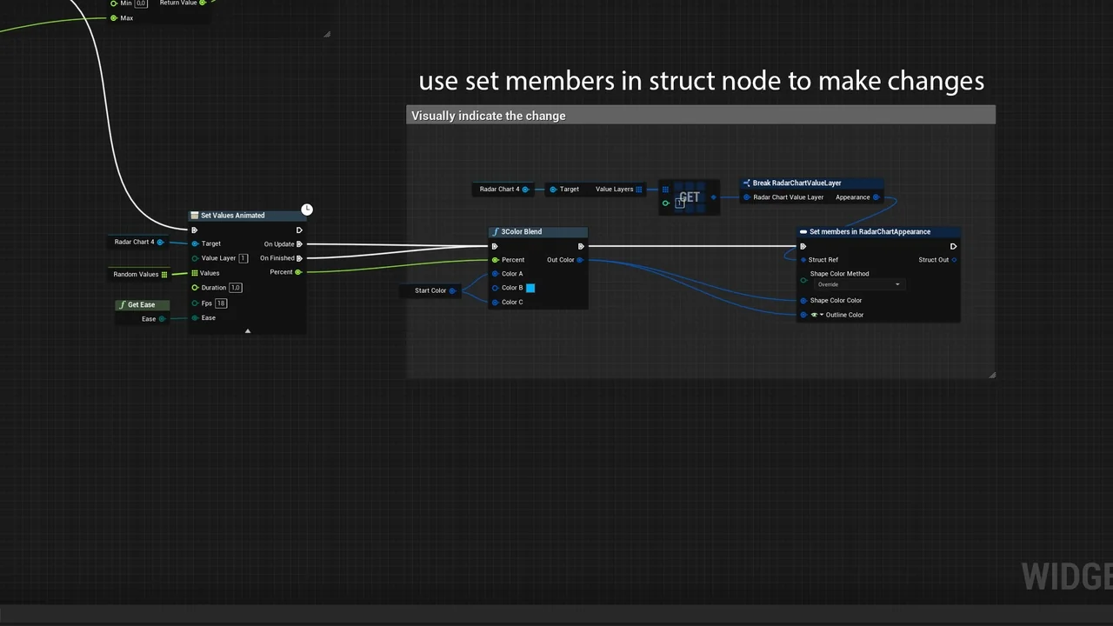The width and height of the screenshot is (1113, 626).
Task: Click the Random Values array output pin
Action: coord(164,275)
